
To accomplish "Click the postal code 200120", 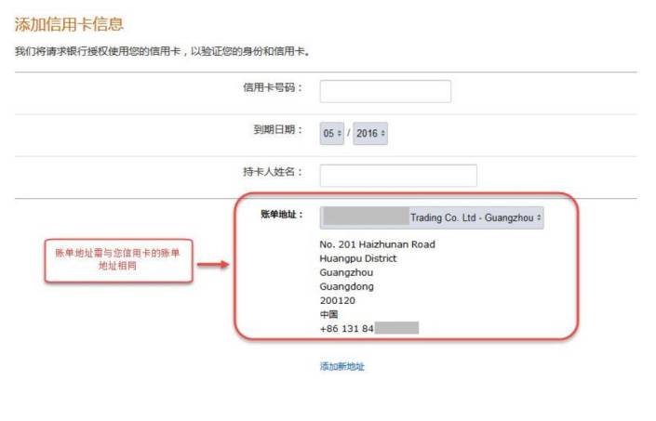I will (x=338, y=301).
